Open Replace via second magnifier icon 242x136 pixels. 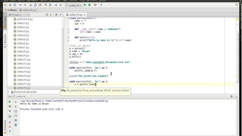[50, 5]
